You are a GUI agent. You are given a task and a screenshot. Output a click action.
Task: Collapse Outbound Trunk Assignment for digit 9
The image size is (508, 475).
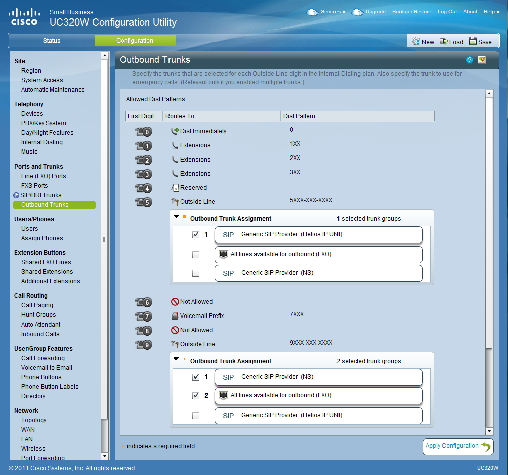176,359
